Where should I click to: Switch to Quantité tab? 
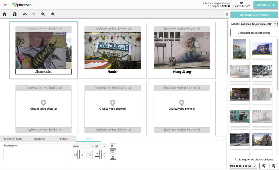point(39,139)
